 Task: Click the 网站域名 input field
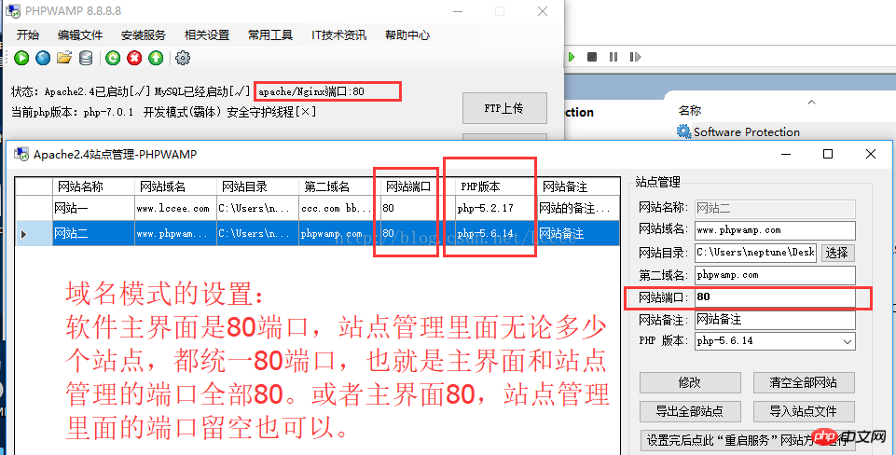(775, 230)
